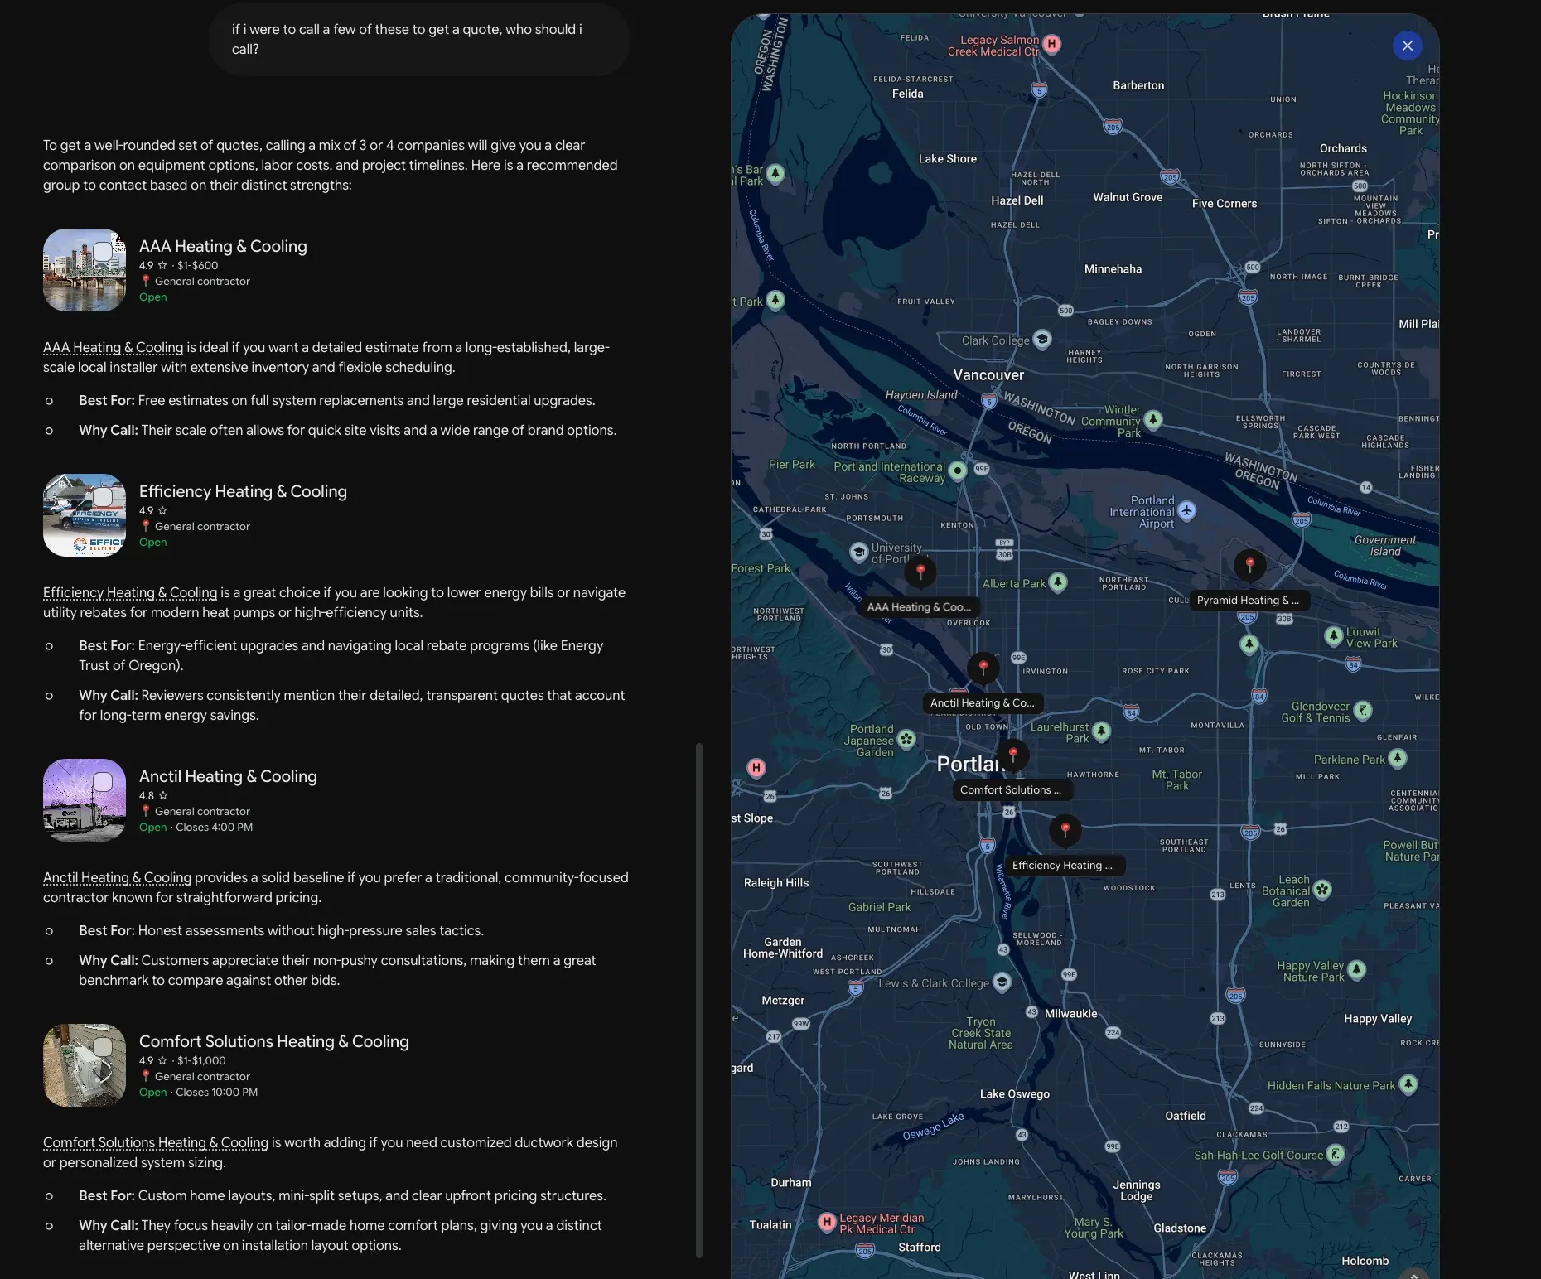Tick the checkbox on the Efficiency Heating thumbnail

pos(103,497)
